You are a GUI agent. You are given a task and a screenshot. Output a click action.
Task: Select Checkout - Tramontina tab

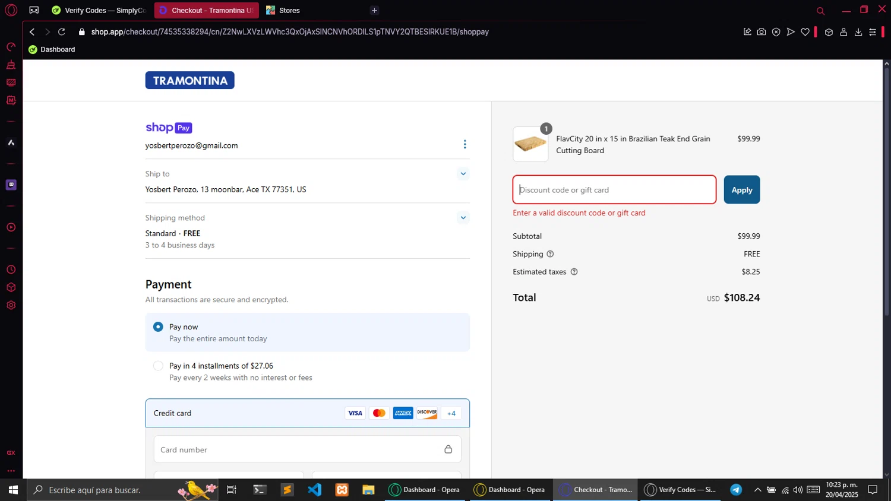point(207,11)
